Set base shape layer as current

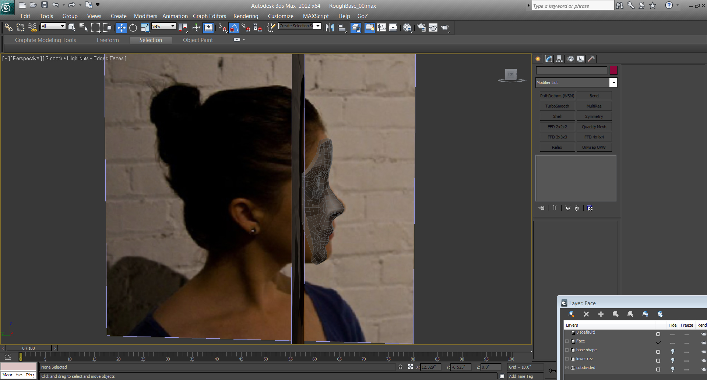click(658, 352)
